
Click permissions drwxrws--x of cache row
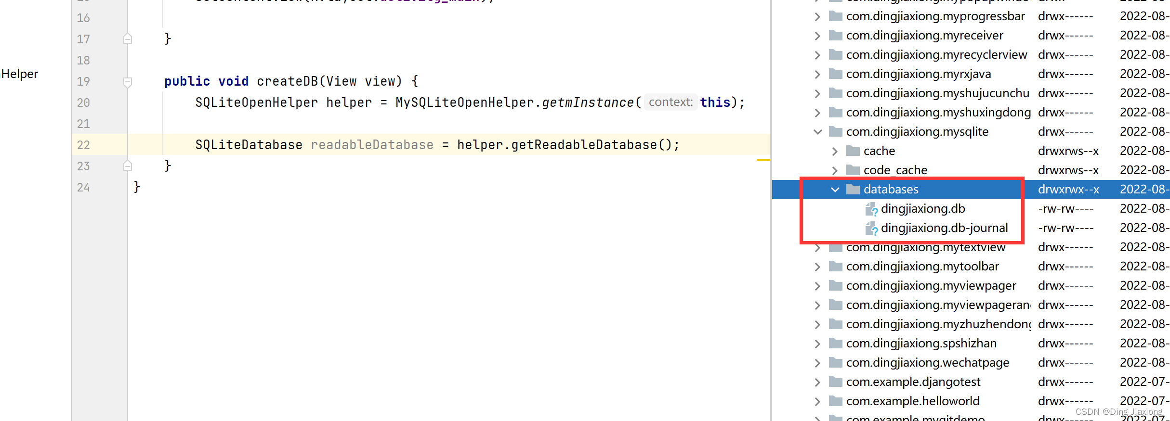[1068, 151]
